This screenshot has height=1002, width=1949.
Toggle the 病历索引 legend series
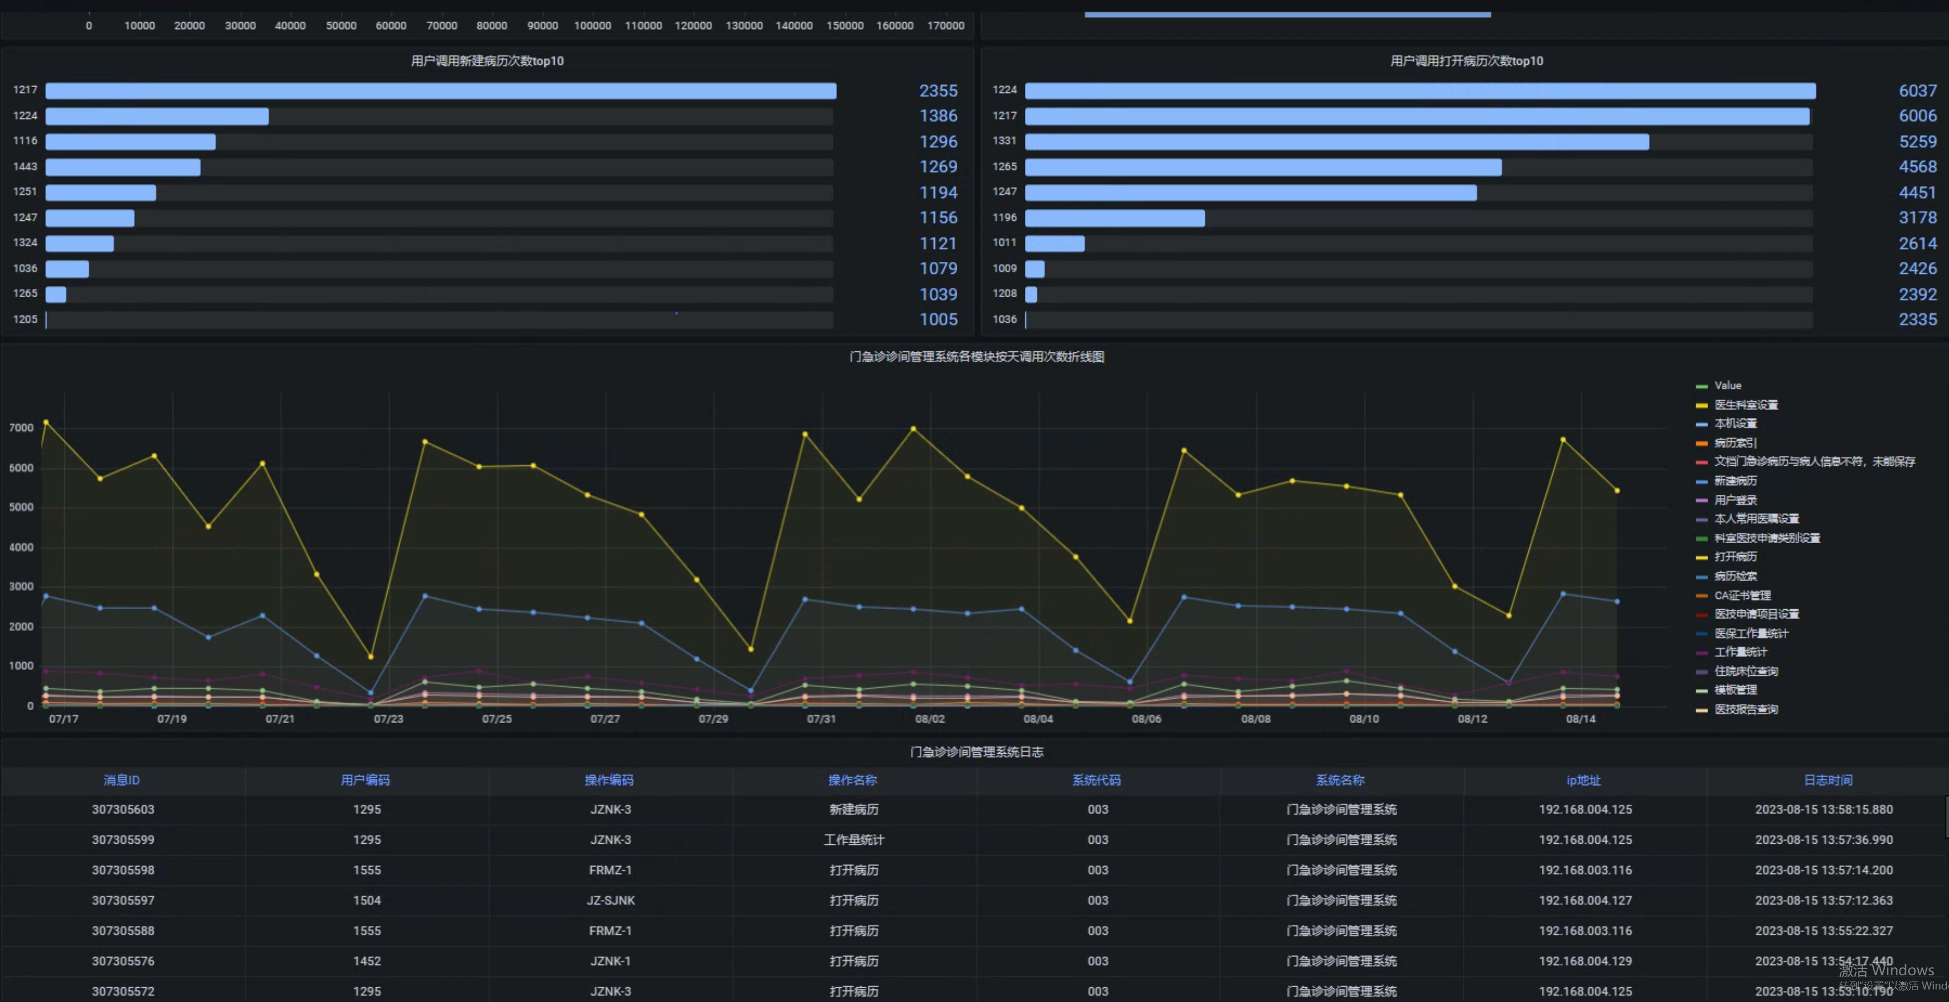click(x=1735, y=443)
